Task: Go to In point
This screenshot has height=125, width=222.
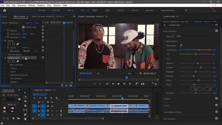Action: click(108, 84)
